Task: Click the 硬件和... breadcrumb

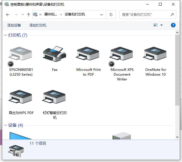Action: [51, 14]
